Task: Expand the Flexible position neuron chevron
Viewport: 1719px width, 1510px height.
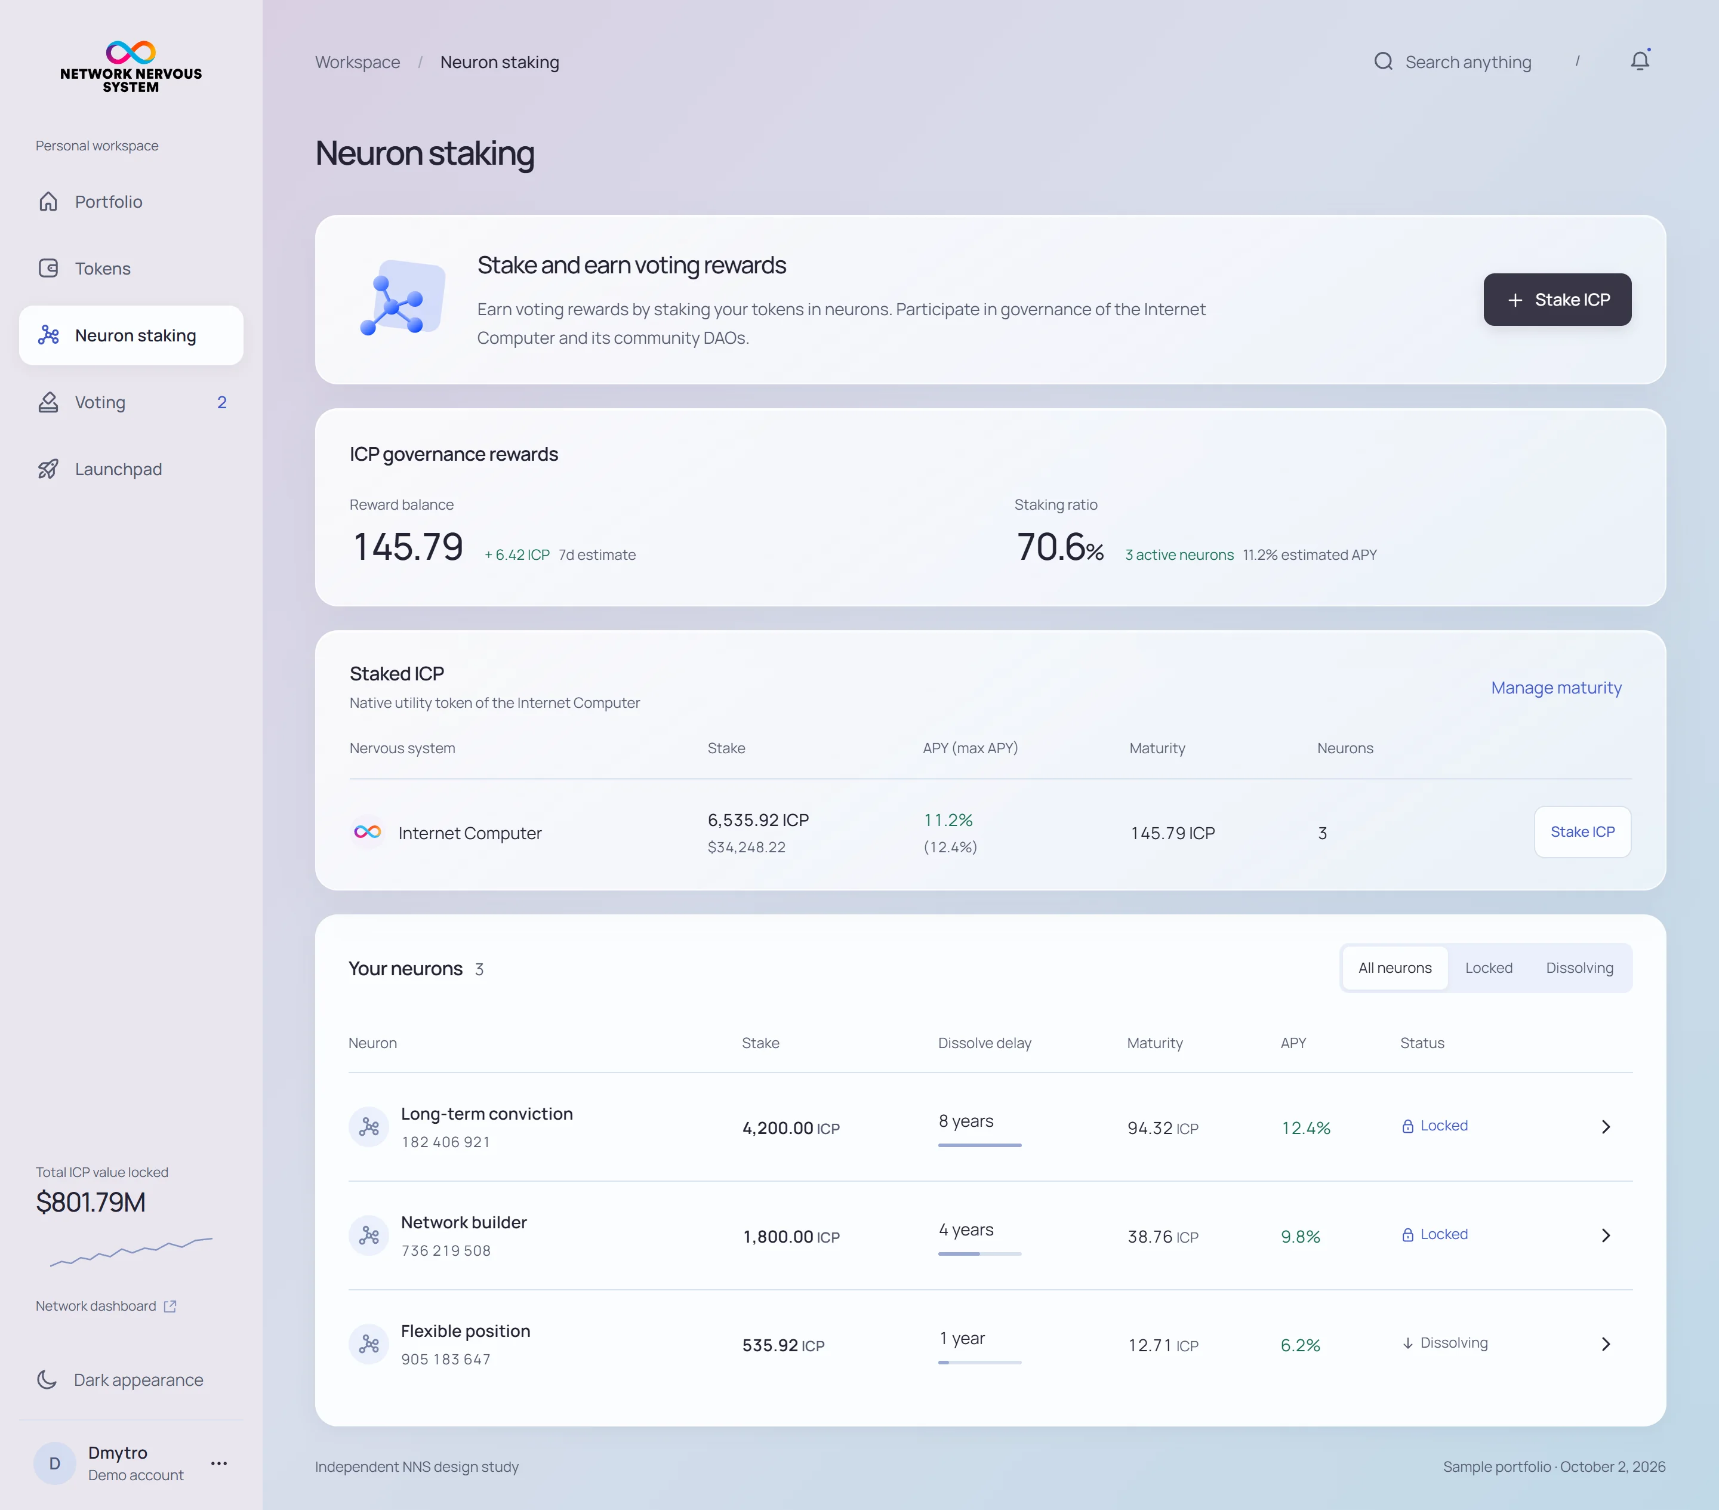Action: click(x=1606, y=1343)
